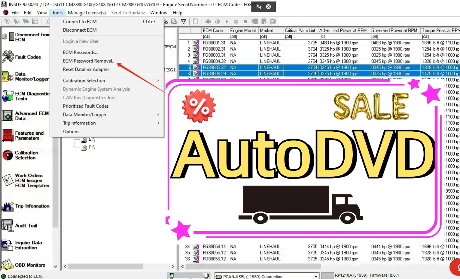Close the overlay with X button

coord(268,7)
